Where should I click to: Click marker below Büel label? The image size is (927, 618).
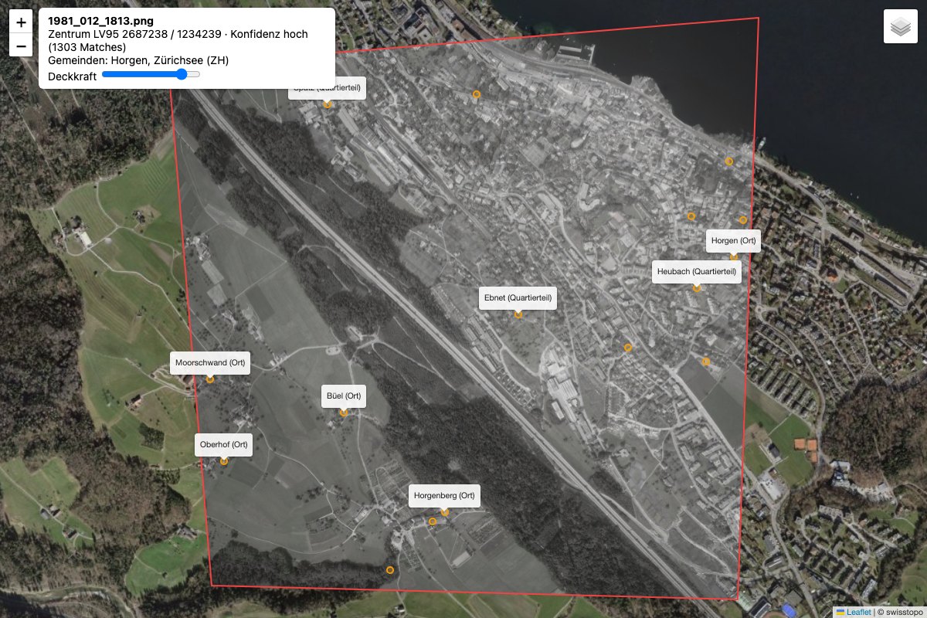[x=344, y=413]
